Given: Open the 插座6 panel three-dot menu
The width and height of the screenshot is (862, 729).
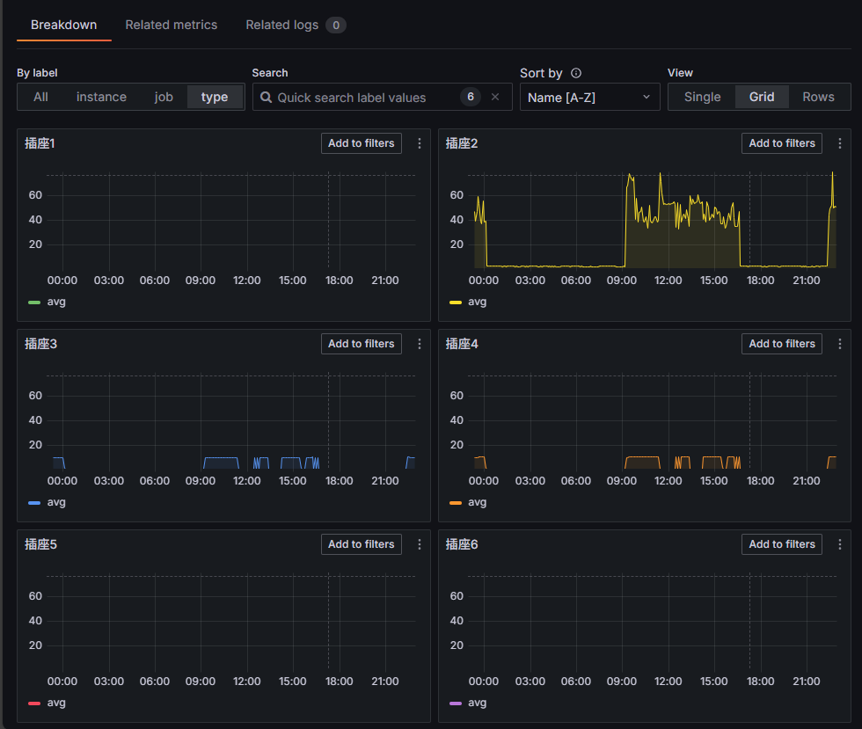Looking at the screenshot, I should (840, 544).
